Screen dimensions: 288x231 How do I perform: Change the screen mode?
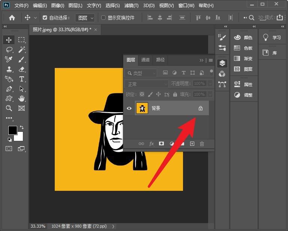(21, 149)
